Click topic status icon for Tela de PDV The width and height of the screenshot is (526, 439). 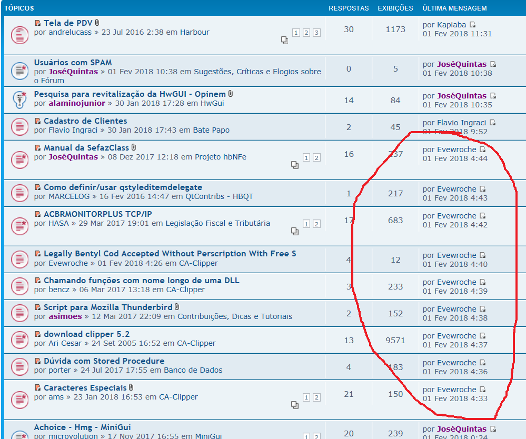tap(19, 35)
